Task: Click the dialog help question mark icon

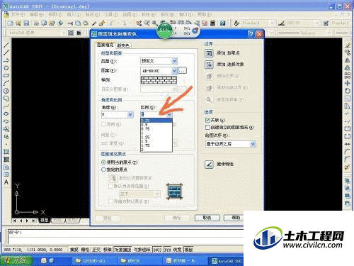Action: coord(251,34)
